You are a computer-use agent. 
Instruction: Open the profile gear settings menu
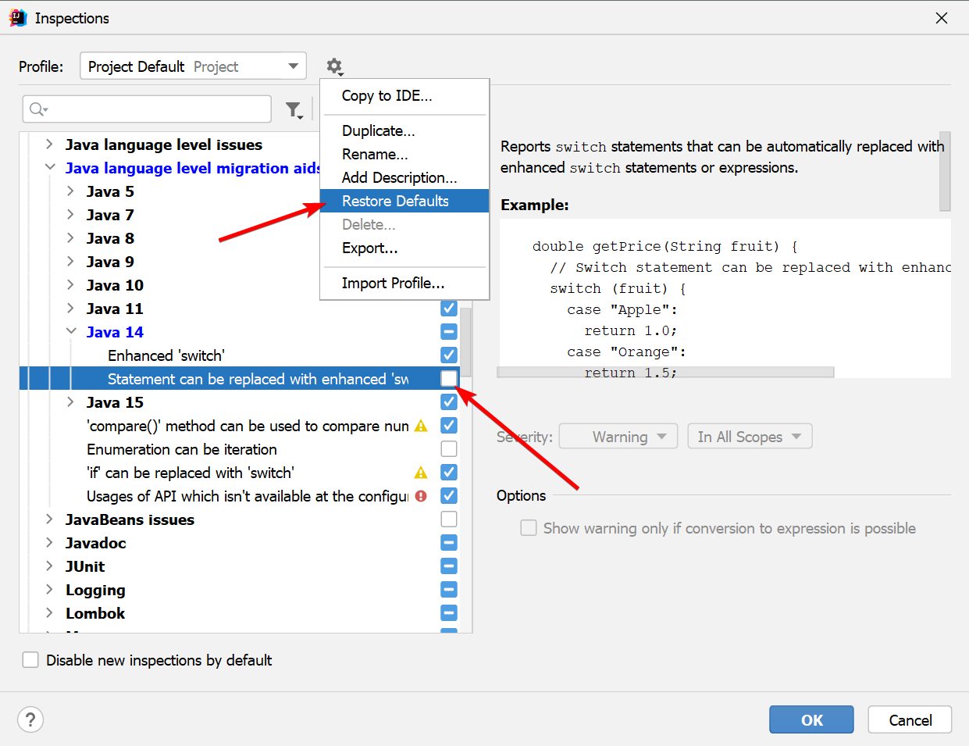(x=335, y=66)
